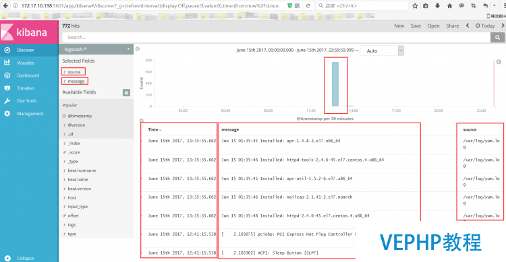Click the browser undo arrow icon
Screen dimensions: 506x262
(x=486, y=6)
